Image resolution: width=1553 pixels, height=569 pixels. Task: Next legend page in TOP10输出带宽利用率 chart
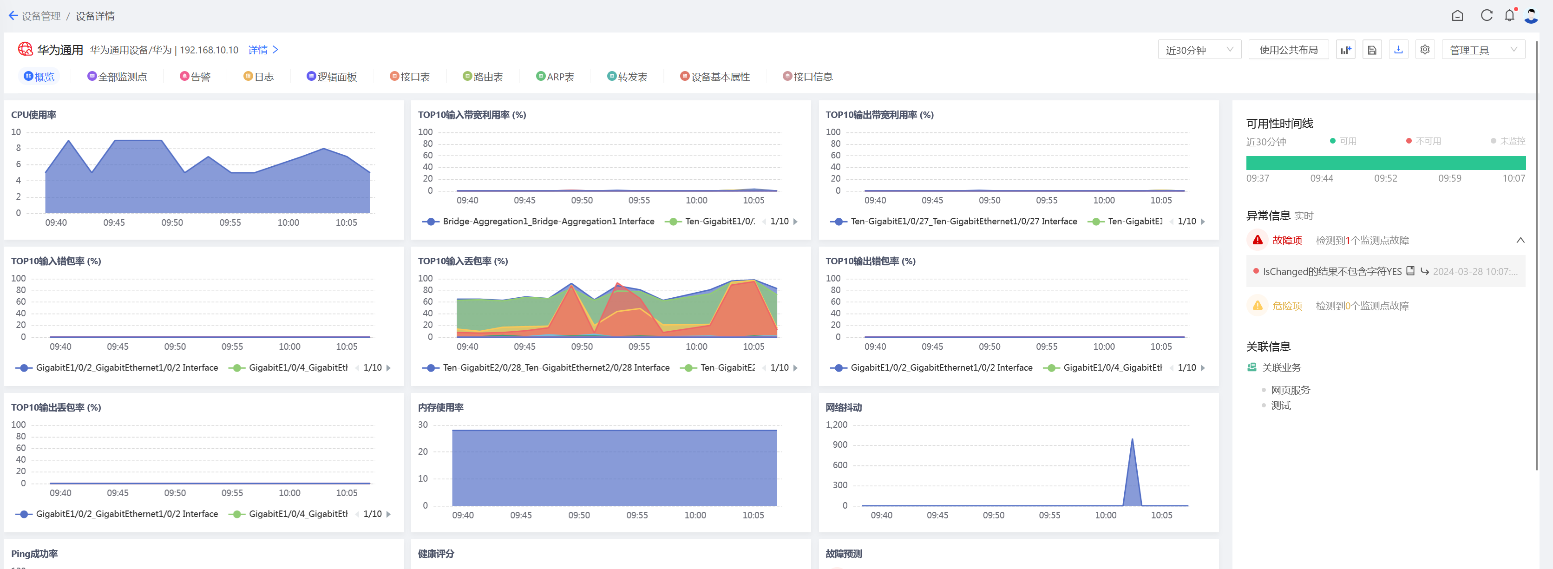(x=1203, y=222)
